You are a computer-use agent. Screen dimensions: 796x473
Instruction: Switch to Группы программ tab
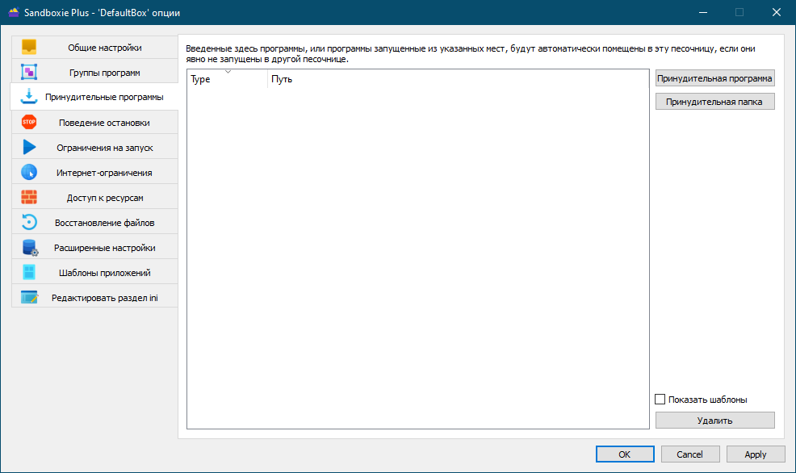pyautogui.click(x=95, y=73)
